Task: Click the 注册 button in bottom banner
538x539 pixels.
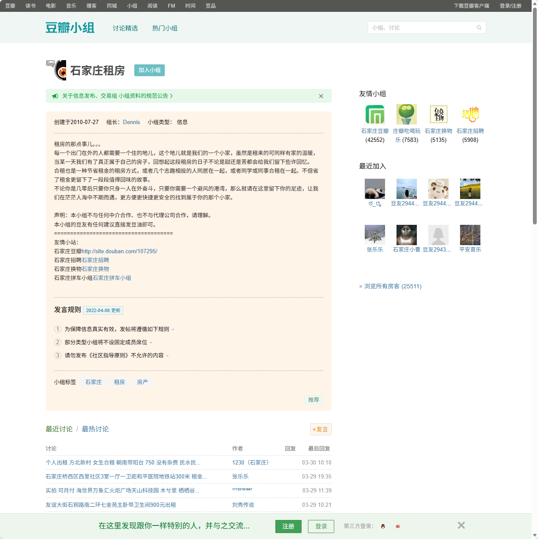Action: click(x=288, y=526)
